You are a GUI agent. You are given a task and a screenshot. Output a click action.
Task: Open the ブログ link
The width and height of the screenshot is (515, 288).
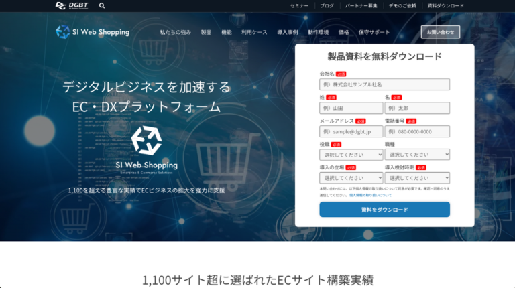point(327,5)
